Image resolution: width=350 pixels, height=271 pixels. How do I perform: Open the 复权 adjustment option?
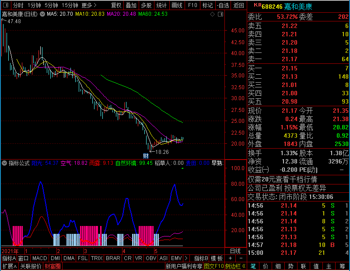[116, 5]
